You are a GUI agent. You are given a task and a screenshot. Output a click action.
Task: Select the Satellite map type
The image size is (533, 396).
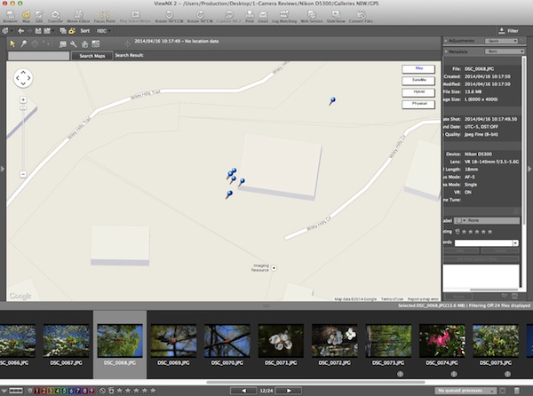tap(418, 79)
